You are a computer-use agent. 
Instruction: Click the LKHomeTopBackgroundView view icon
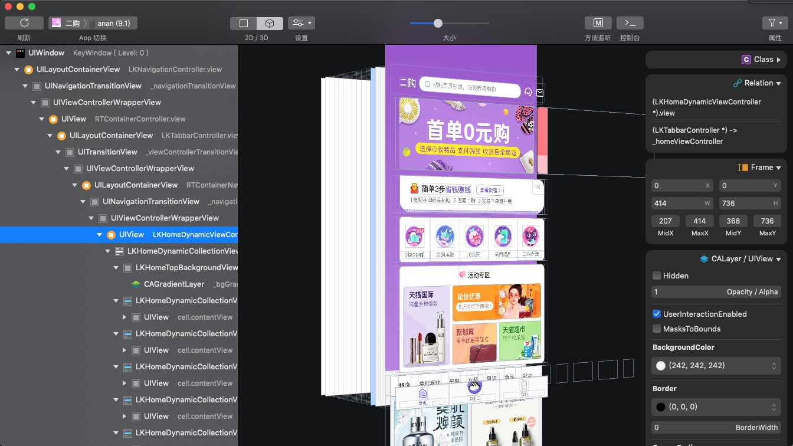tap(127, 268)
